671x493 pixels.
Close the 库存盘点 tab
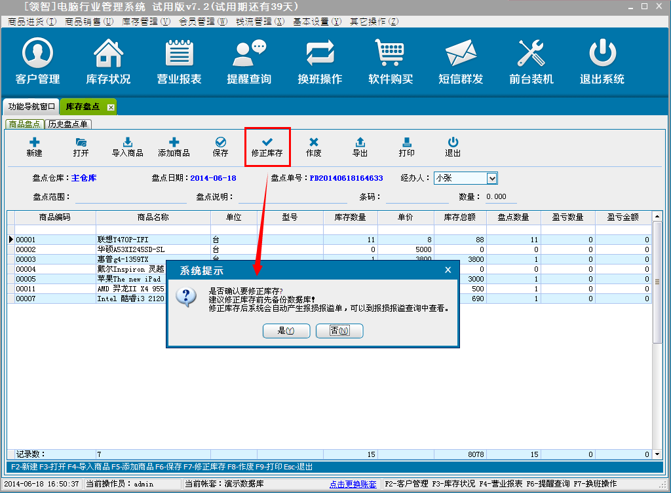pyautogui.click(x=111, y=107)
